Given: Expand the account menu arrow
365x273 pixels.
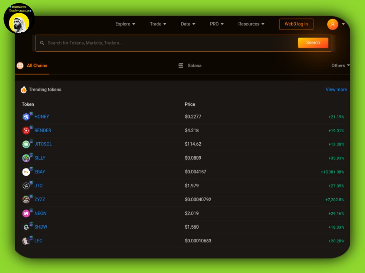Looking at the screenshot, I should coord(343,24).
